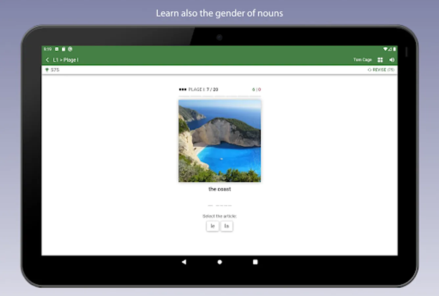The image size is (439, 296).
Task: Click the 575 points score
Action: pos(55,70)
